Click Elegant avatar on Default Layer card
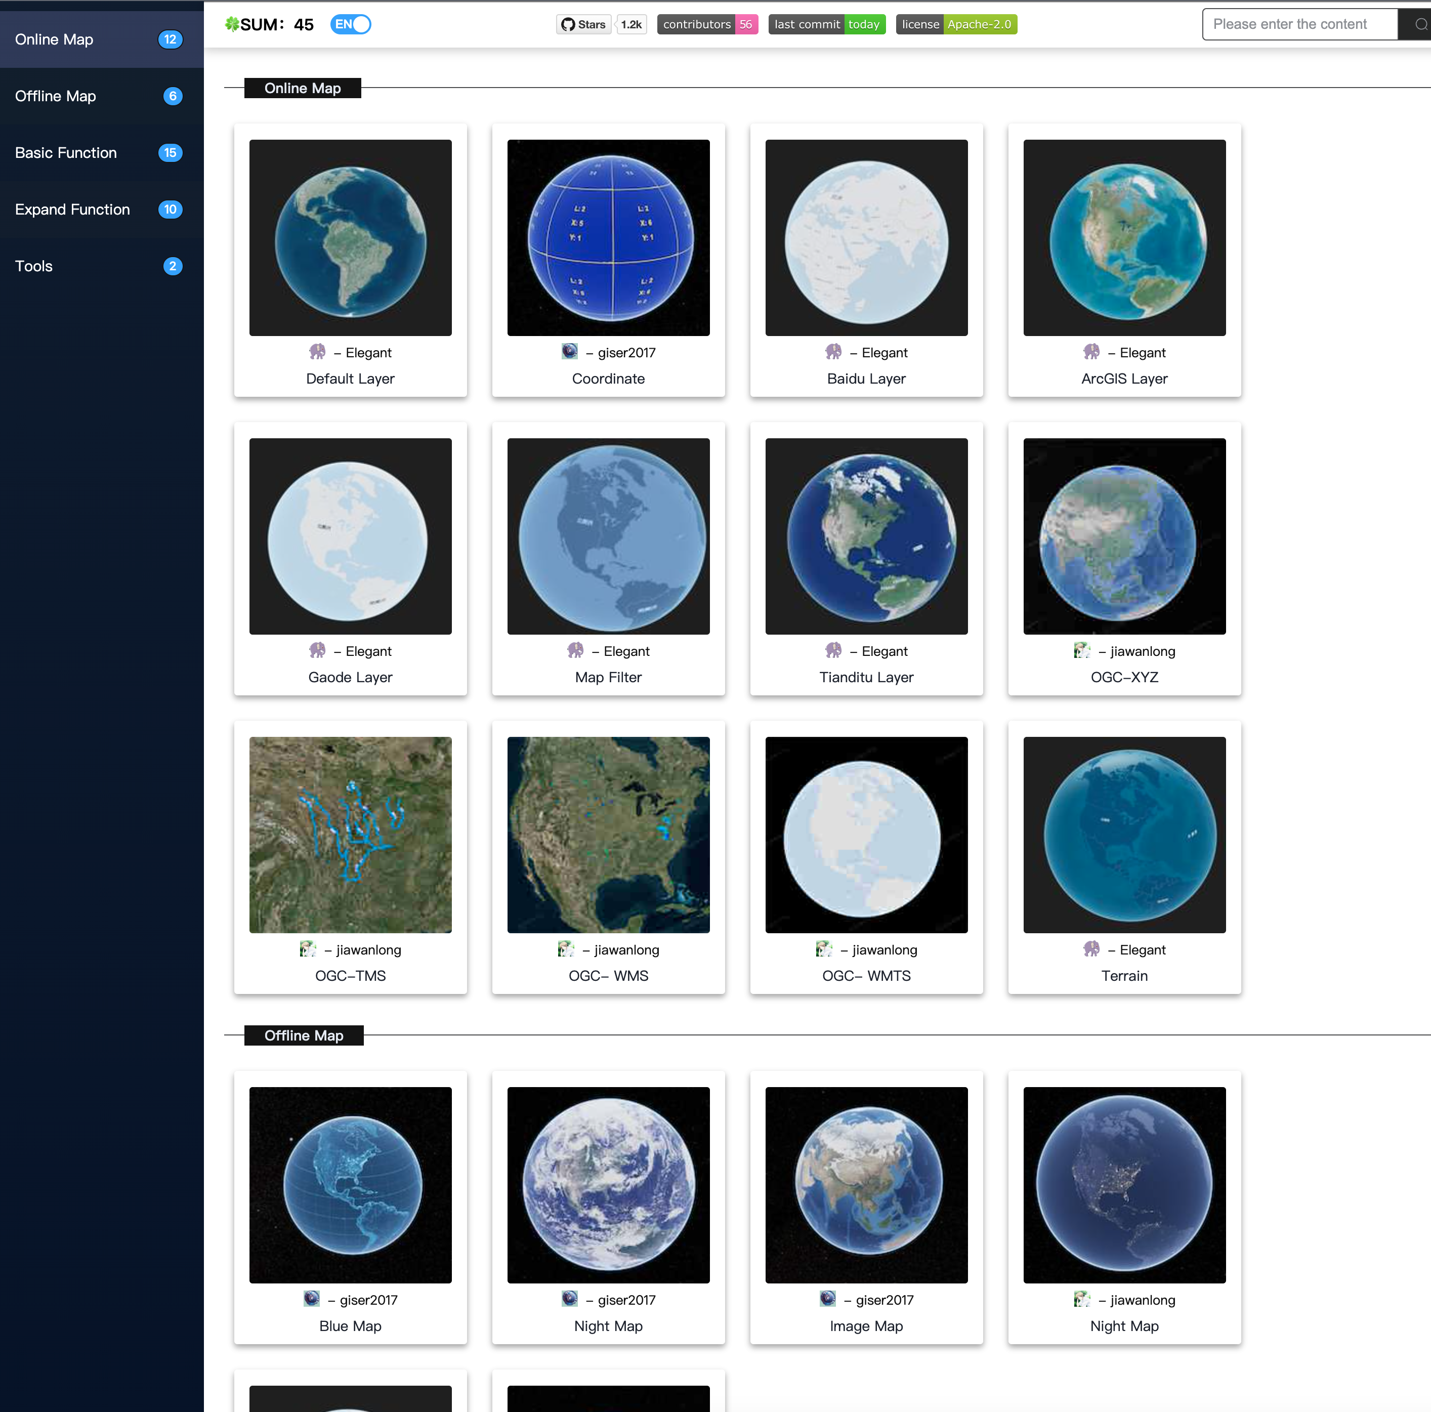This screenshot has height=1412, width=1431. 317,352
